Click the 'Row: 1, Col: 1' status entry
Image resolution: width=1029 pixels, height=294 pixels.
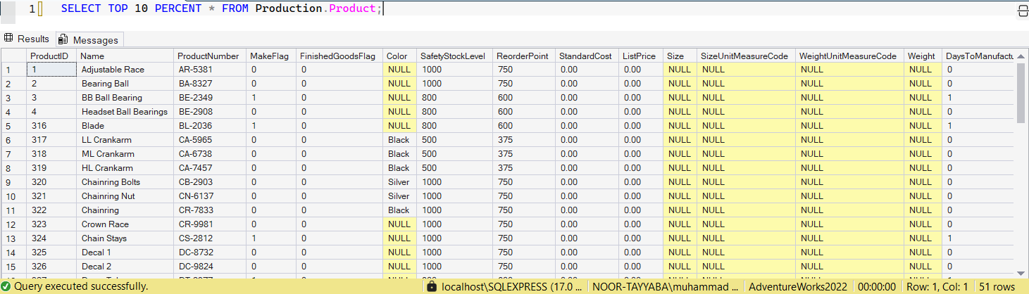point(936,287)
